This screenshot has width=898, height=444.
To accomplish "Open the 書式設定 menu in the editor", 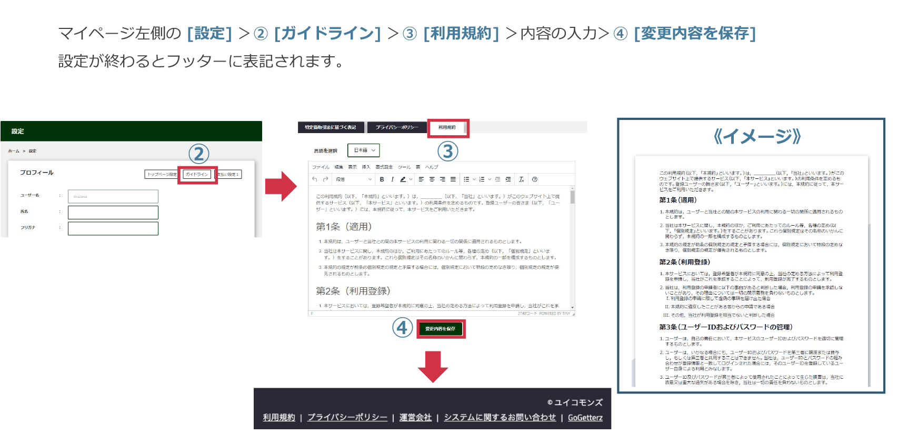I will coord(384,167).
